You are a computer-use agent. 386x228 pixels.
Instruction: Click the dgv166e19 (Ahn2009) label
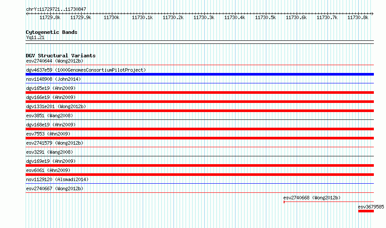coord(51,97)
